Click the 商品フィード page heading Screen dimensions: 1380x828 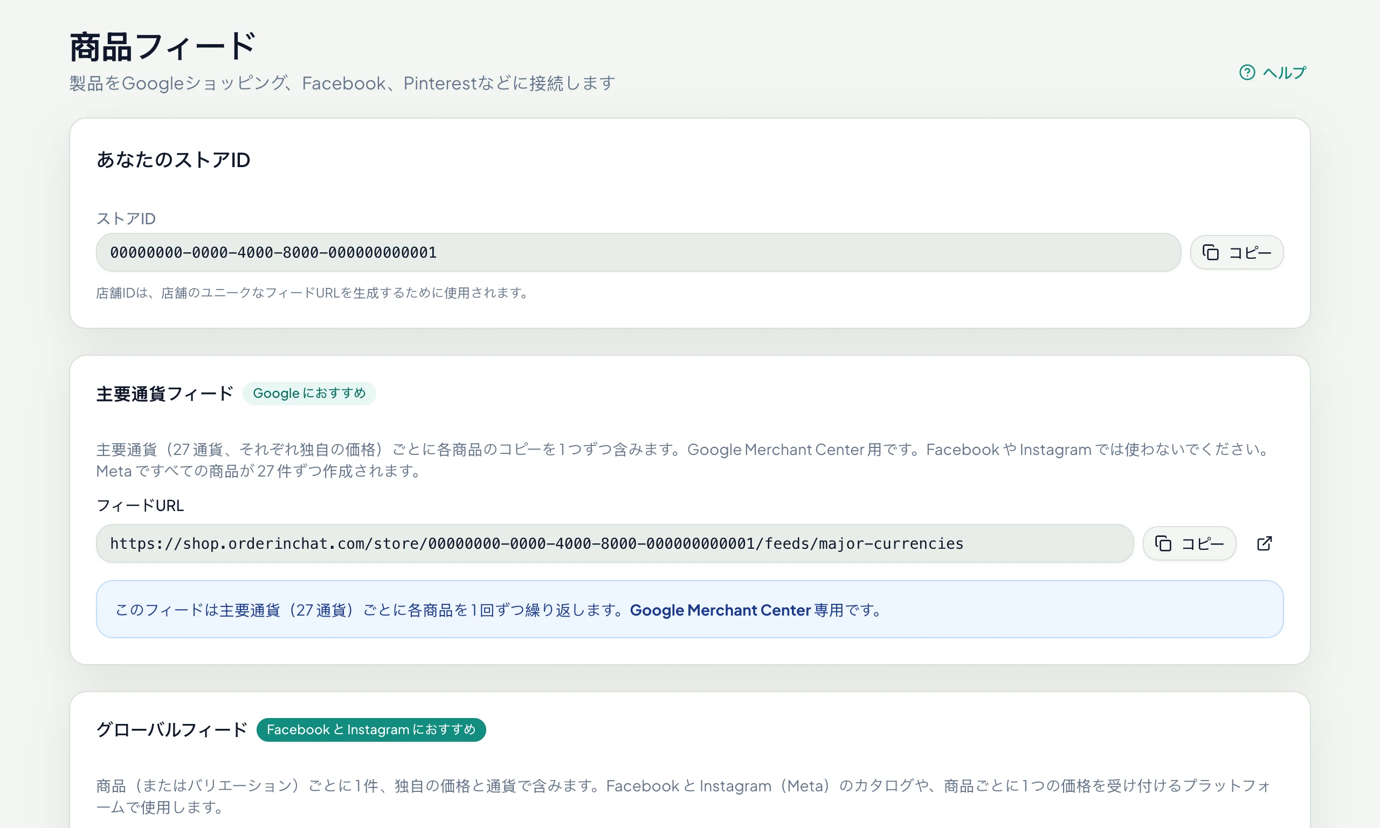coord(162,46)
